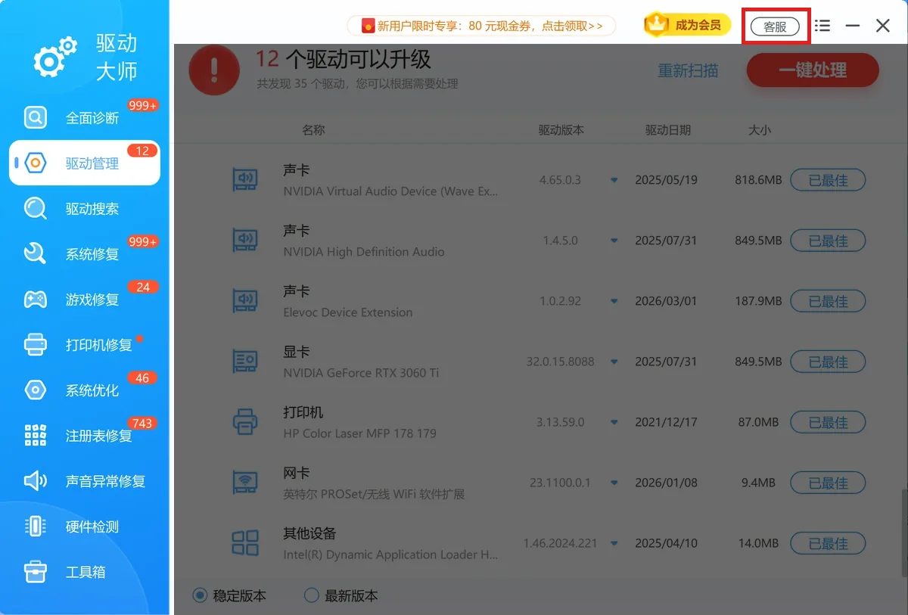Click the red exclamation warning icon
This screenshot has height=615, width=908.
point(214,70)
